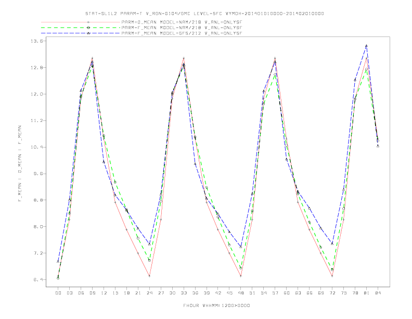Click x-axis tick label 57

point(275,293)
